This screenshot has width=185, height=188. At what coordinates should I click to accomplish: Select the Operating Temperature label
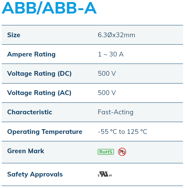coord(45,132)
